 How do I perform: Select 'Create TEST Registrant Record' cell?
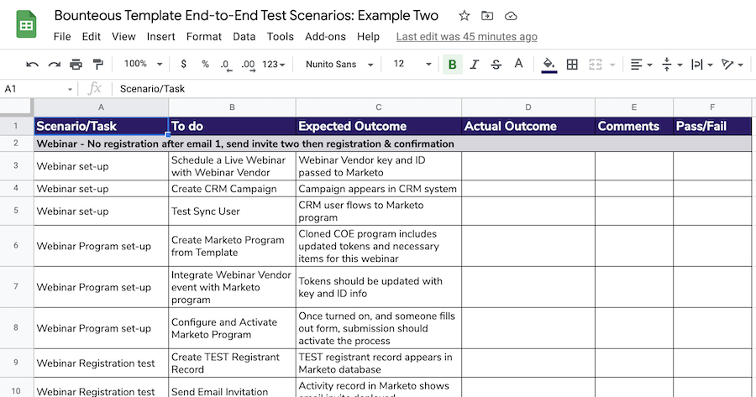pos(232,363)
